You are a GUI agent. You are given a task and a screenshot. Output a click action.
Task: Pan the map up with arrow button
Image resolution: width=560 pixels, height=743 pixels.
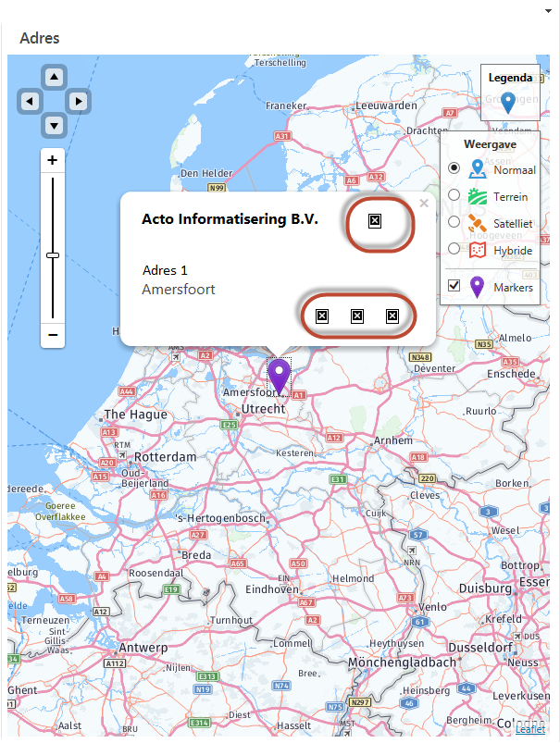coord(54,77)
